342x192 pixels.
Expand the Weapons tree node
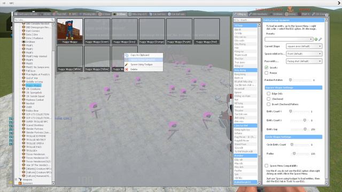(16, 180)
